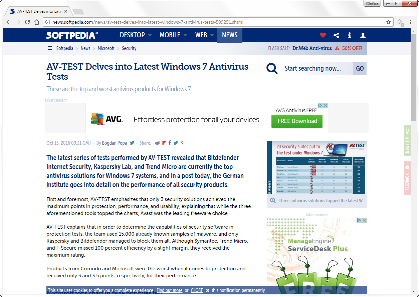Click the hamburger menu icon beside Softpedia breadcrumb
This screenshot has height=297, width=419.
pos(50,48)
